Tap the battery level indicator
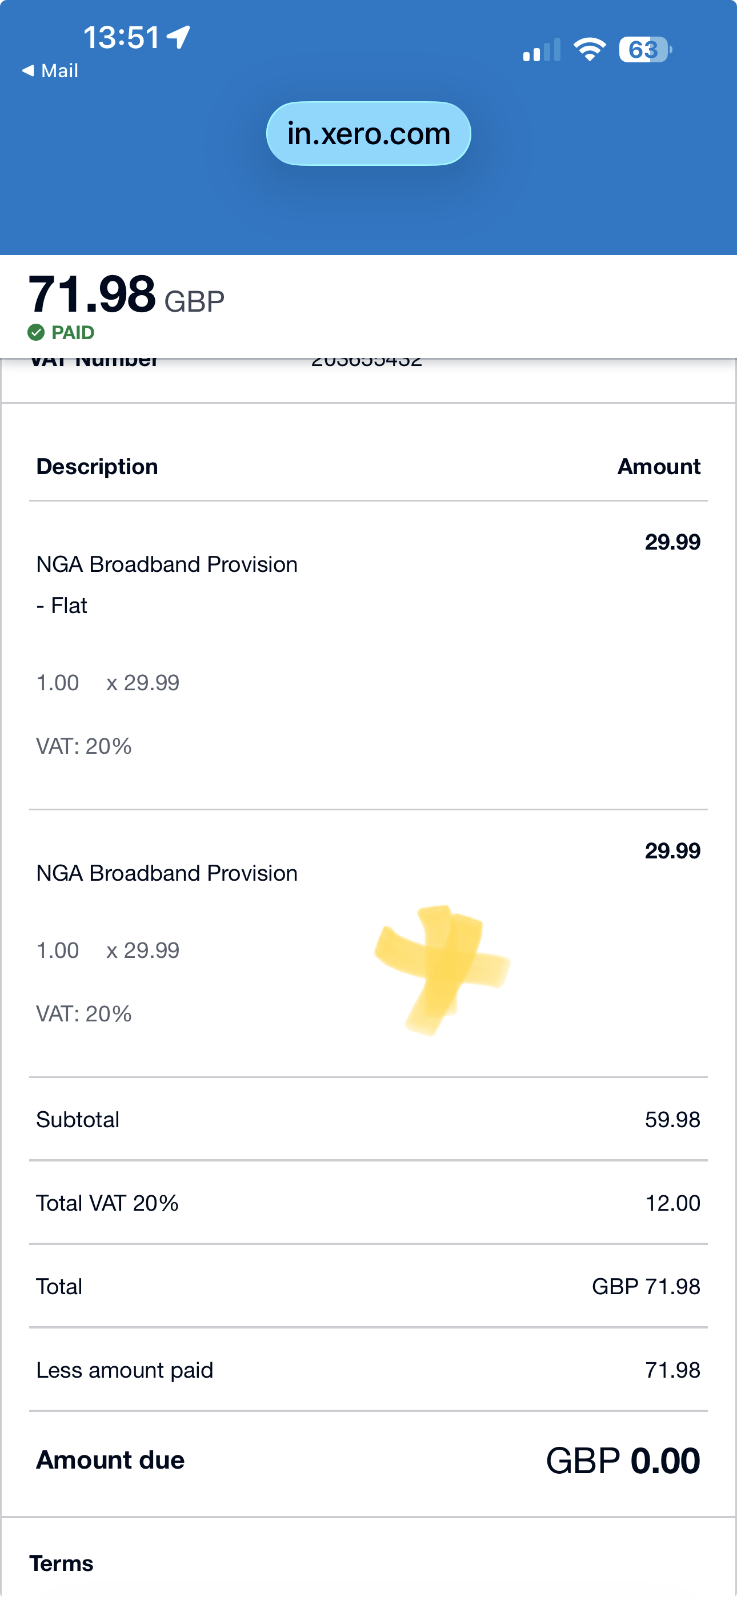This screenshot has height=1599, width=737. click(645, 50)
